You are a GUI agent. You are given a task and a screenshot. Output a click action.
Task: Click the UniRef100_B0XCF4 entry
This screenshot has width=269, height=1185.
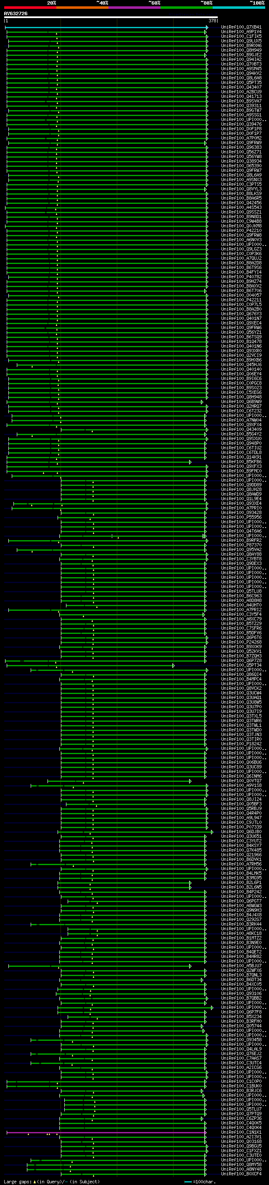(x=241, y=1174)
